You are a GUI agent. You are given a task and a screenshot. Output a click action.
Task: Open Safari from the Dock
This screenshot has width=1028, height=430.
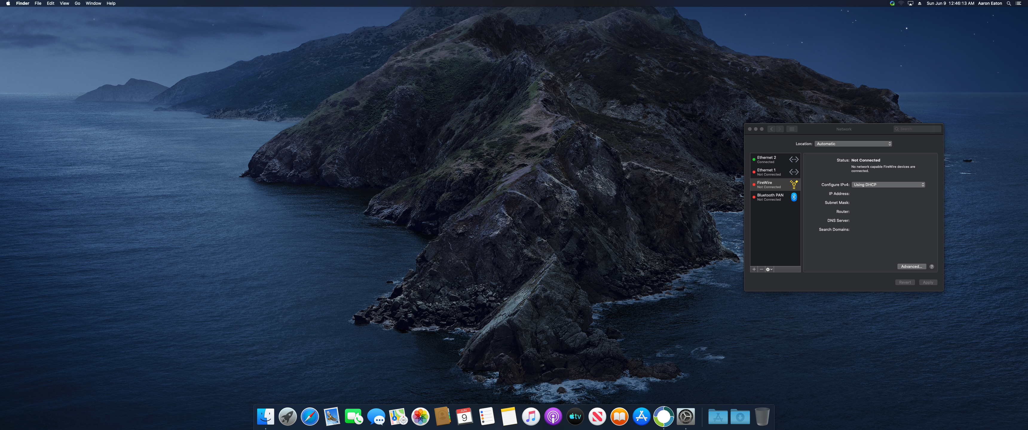click(x=310, y=417)
